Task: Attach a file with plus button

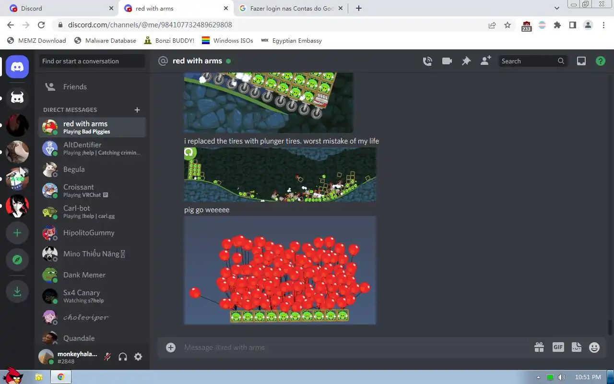Action: (171, 347)
